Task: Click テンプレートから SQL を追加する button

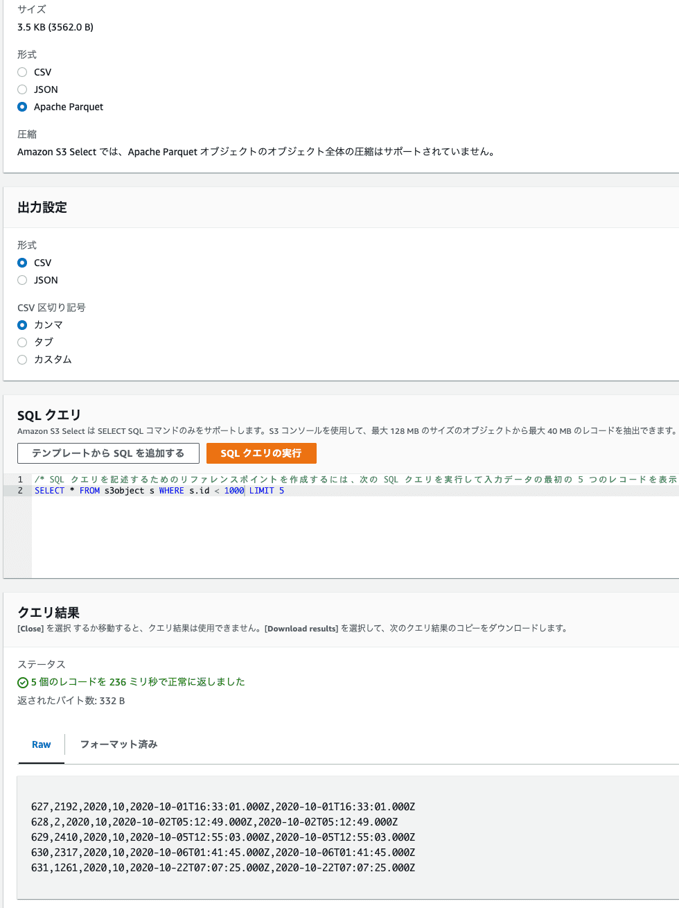Action: tap(108, 453)
